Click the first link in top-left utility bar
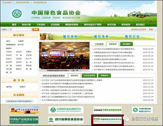Viewport: 163px width, 126px height. click(7, 2)
